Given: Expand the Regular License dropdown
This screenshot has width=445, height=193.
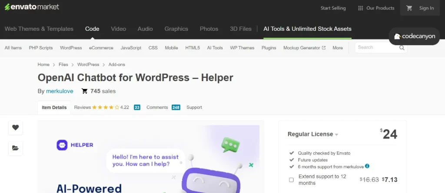Looking at the screenshot, I should (x=313, y=134).
